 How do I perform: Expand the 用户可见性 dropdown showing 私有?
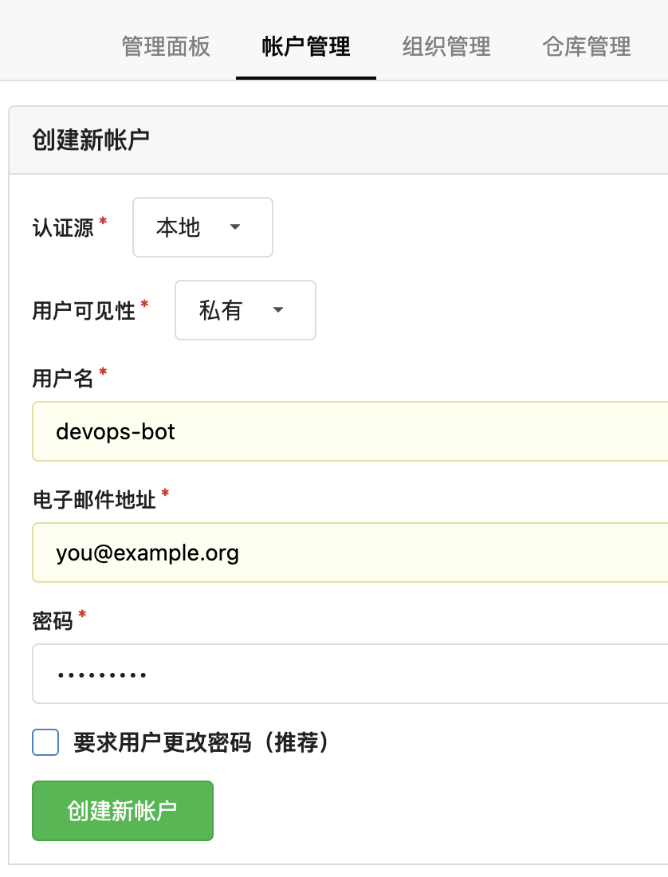click(245, 310)
